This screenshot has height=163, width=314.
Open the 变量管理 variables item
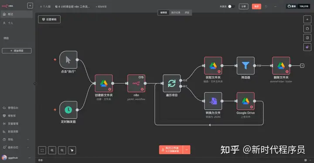click(17, 124)
